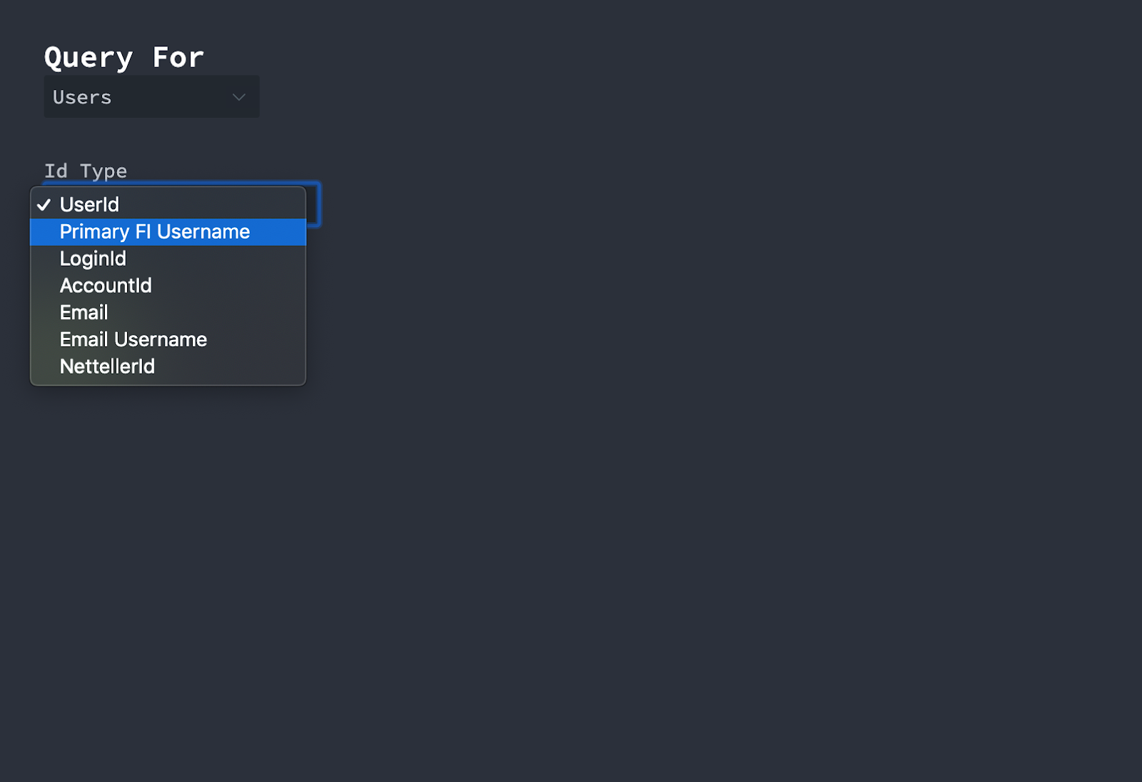Screen dimensions: 1142x782
Task: Click the Query For heading
Action: point(124,58)
